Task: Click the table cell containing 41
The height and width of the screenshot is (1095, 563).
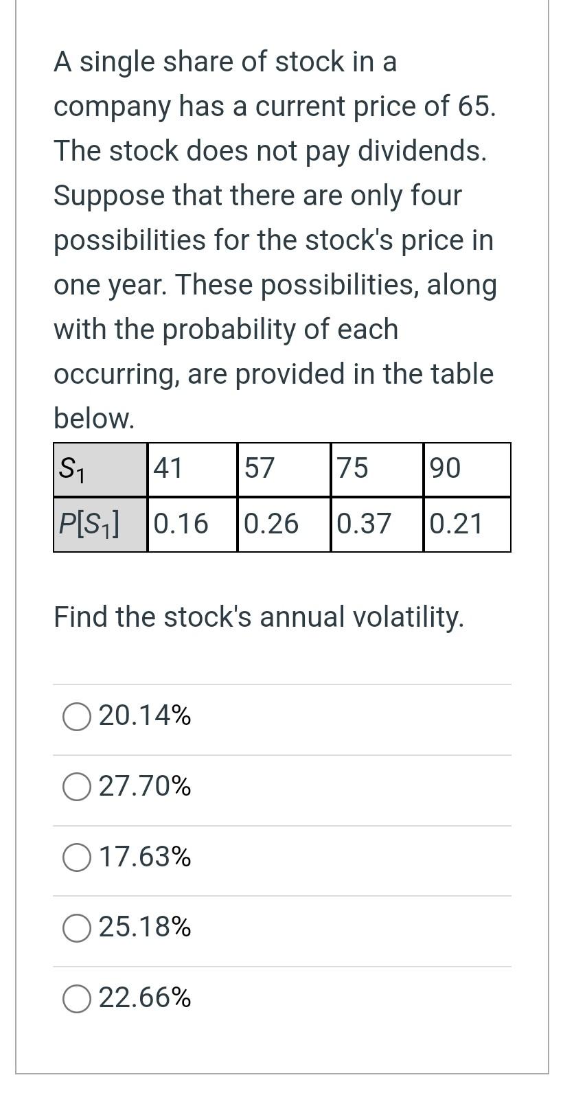Action: pos(192,470)
